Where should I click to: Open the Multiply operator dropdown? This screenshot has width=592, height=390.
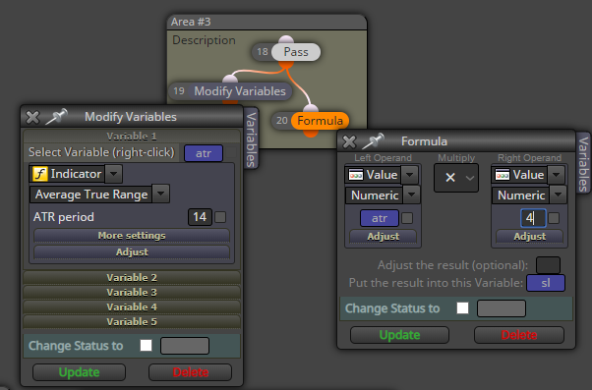point(456,178)
